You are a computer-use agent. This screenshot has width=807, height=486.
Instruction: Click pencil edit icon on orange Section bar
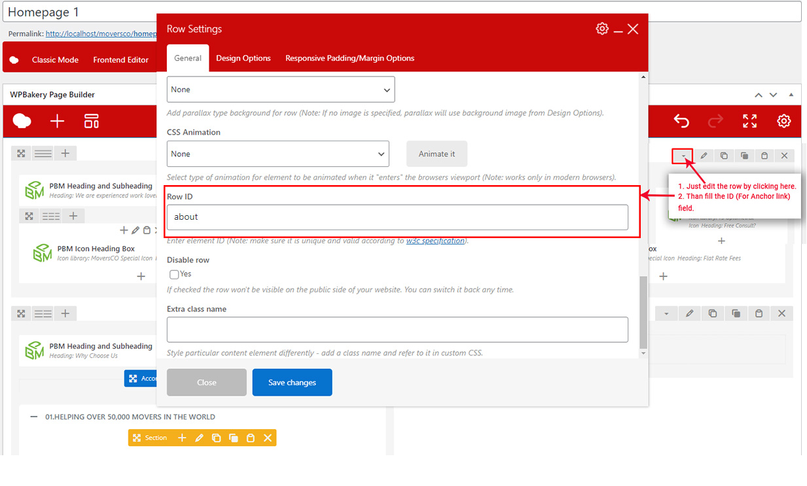(199, 438)
